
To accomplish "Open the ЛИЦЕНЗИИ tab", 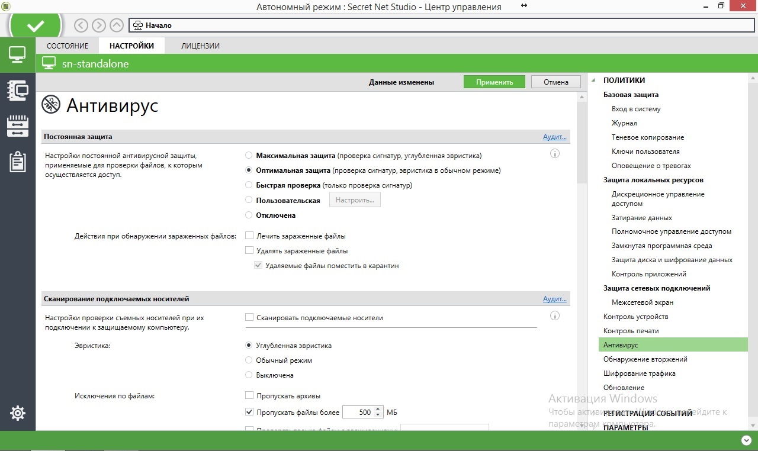I will (x=200, y=46).
